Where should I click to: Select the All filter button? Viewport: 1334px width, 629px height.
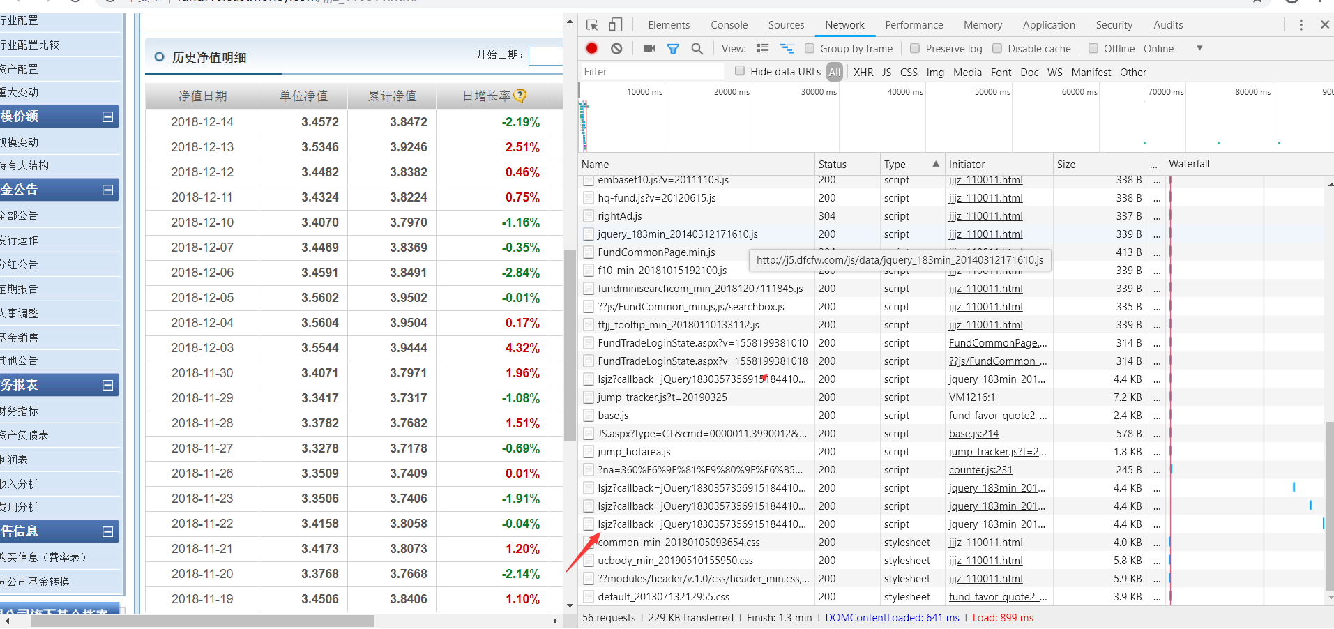[x=835, y=71]
